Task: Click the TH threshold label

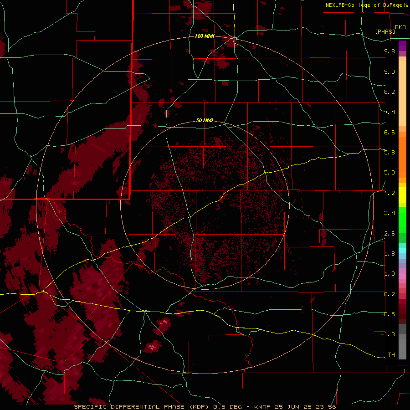Action: (391, 355)
